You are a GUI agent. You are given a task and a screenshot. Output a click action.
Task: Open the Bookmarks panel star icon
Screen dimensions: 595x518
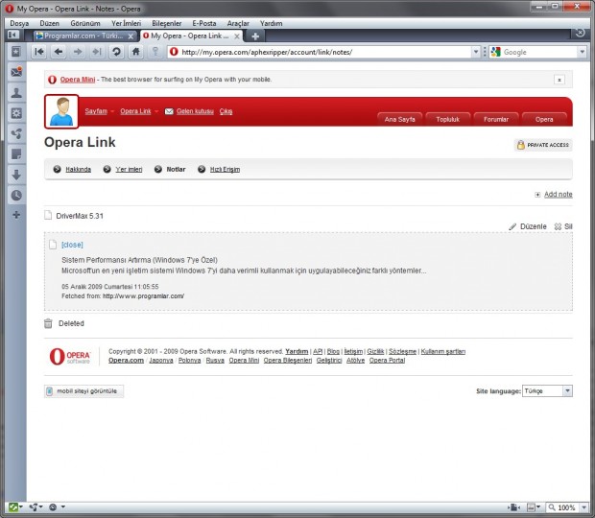16,52
